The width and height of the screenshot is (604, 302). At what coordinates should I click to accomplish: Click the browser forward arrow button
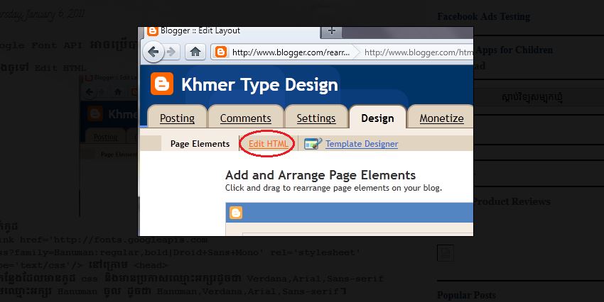point(171,52)
